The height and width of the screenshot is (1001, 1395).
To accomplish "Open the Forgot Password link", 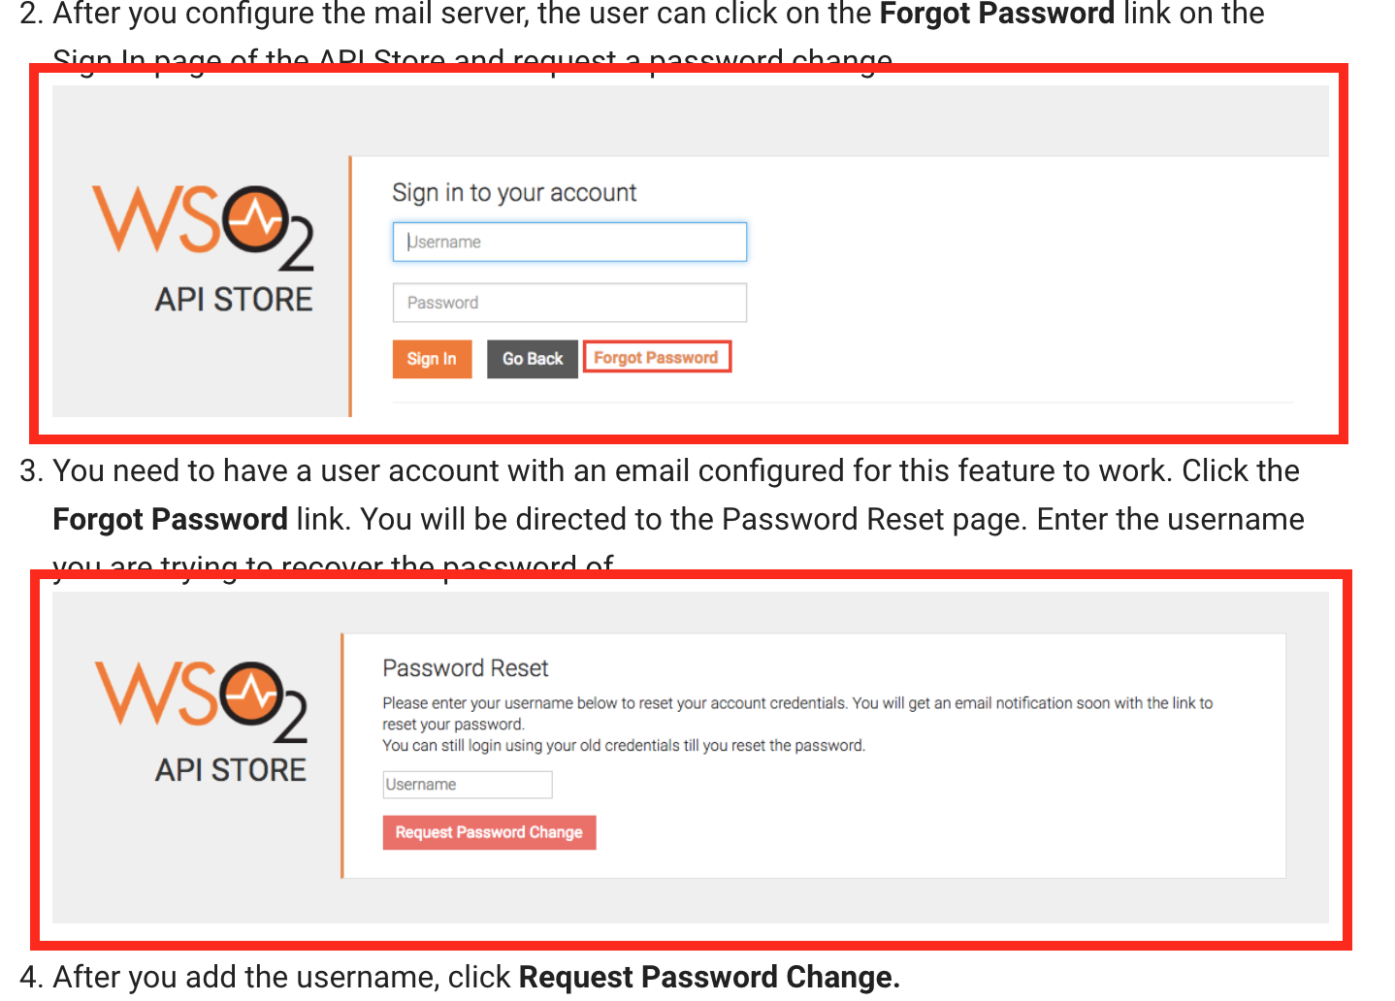I will [657, 357].
